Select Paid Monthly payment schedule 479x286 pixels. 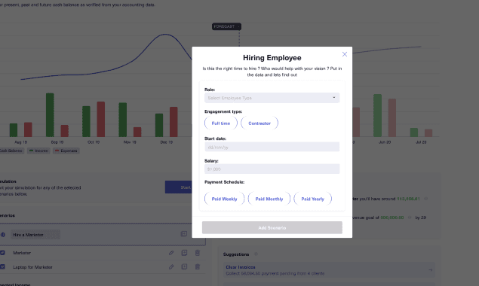(x=269, y=199)
